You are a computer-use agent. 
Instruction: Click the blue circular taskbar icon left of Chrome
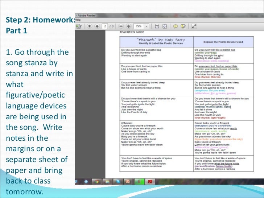click(x=86, y=182)
